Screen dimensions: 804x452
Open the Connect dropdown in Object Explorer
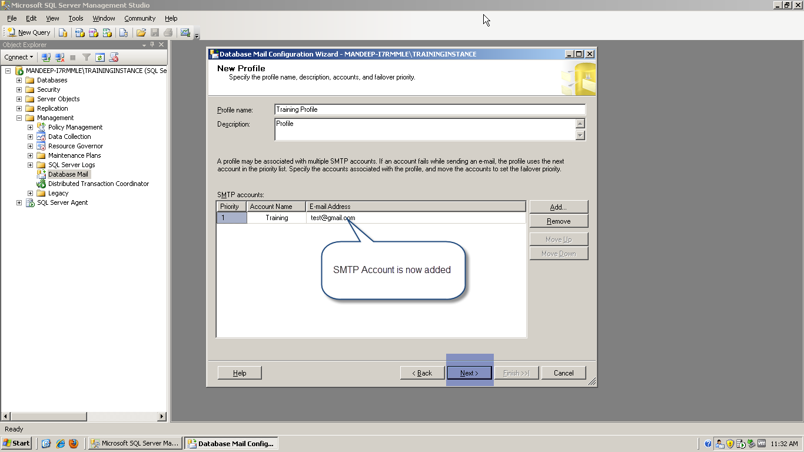19,57
